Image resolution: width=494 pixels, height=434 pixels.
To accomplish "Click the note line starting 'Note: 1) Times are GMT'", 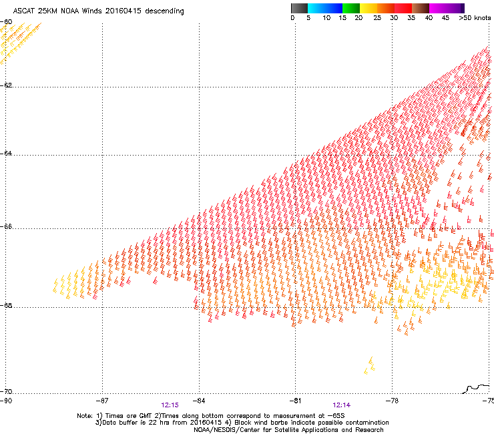I will click(211, 416).
